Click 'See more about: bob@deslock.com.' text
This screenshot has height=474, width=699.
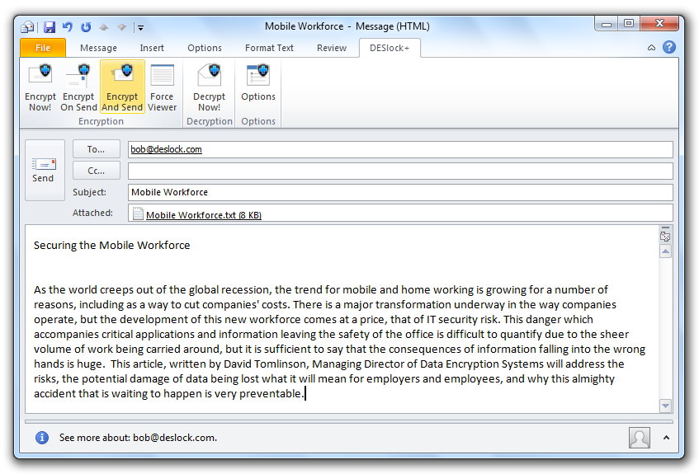(x=138, y=438)
